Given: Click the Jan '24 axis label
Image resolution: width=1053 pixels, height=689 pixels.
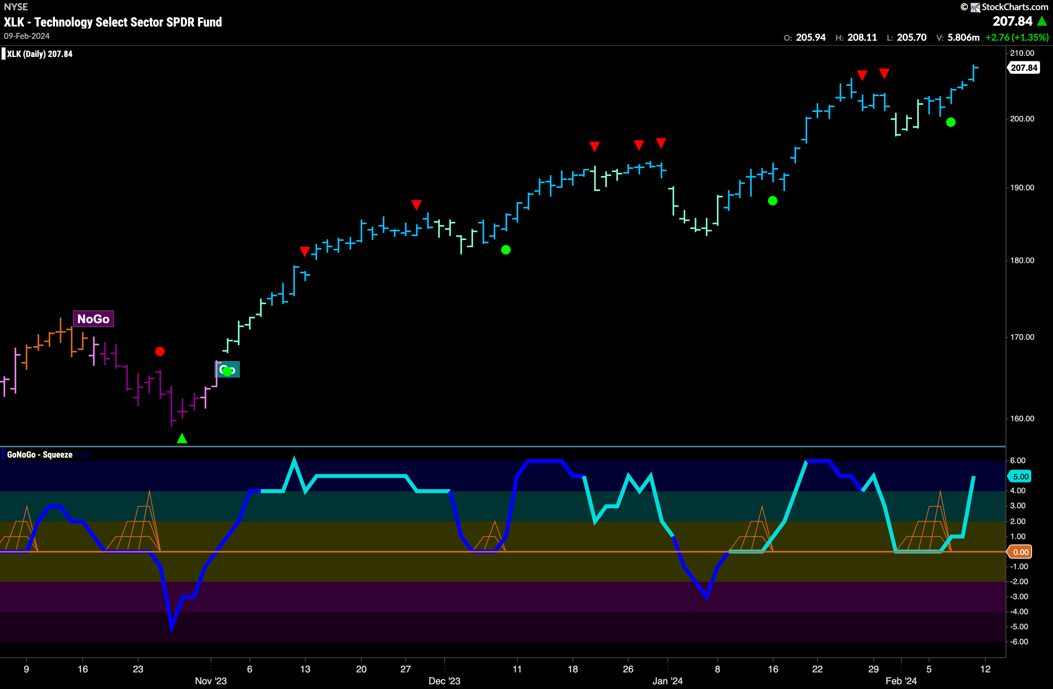Looking at the screenshot, I should [x=667, y=681].
